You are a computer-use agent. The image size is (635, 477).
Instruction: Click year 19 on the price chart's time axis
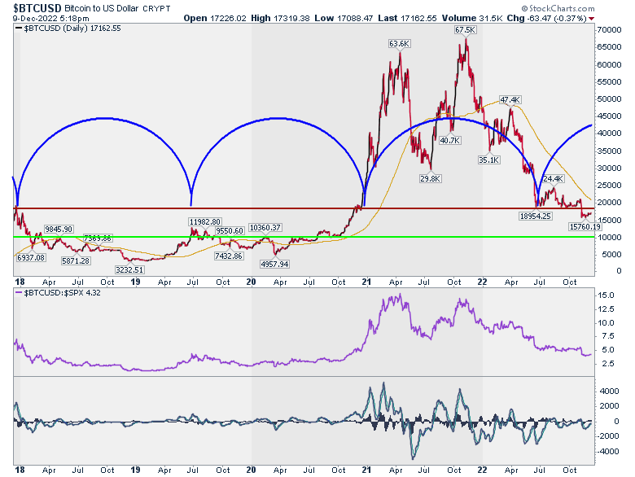135,282
